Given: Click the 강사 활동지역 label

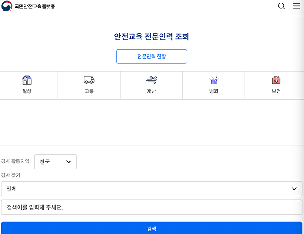Looking at the screenshot, I should click(15, 161).
